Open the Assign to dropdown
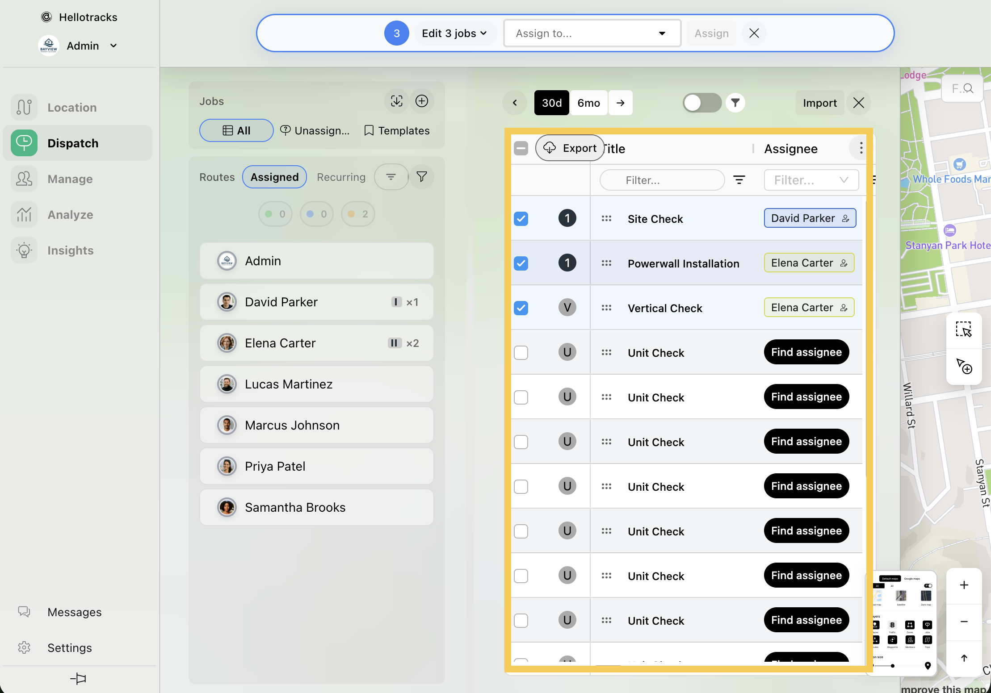 point(592,33)
